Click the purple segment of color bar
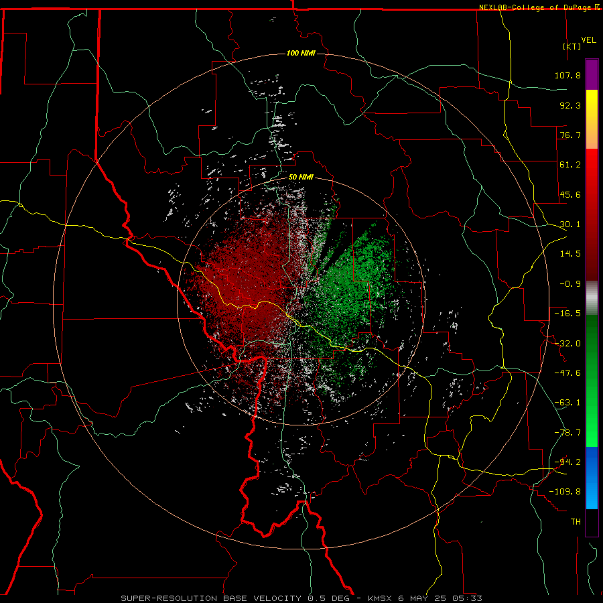 (592, 74)
